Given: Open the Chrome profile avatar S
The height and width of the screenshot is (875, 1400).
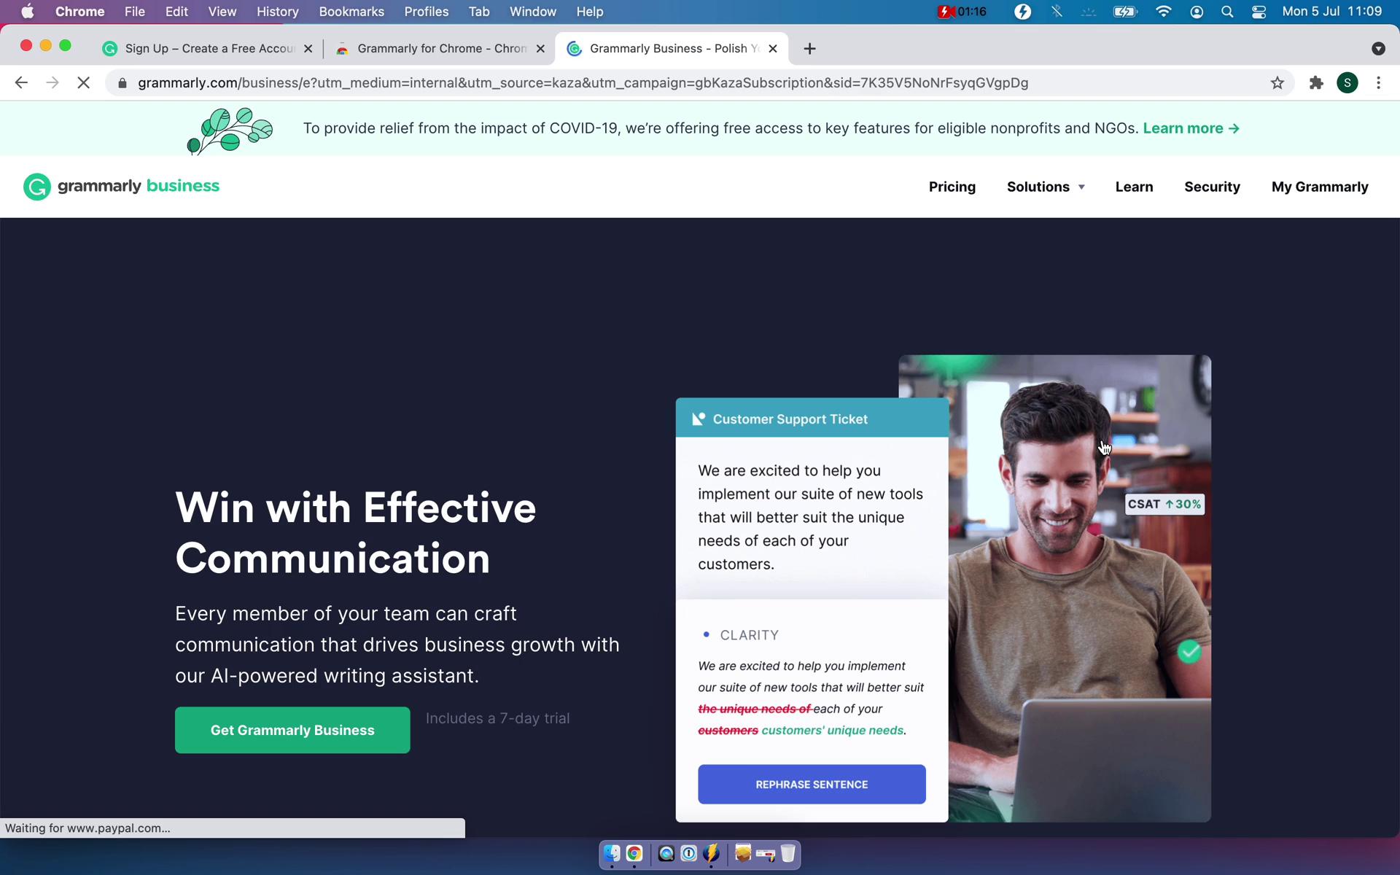Looking at the screenshot, I should coord(1347,83).
